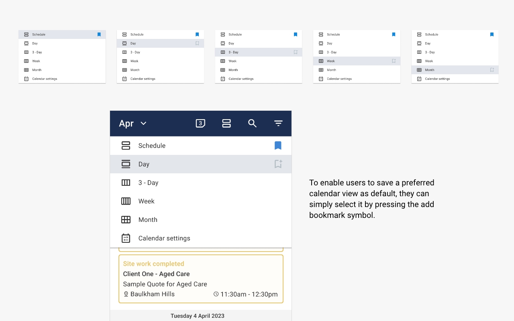Click highlighted Week row in fourth thumbnail
The image size is (514, 321).
pos(349,61)
